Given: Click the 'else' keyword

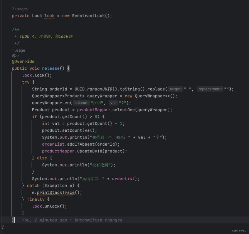Looking at the screenshot, I should 42,158.
